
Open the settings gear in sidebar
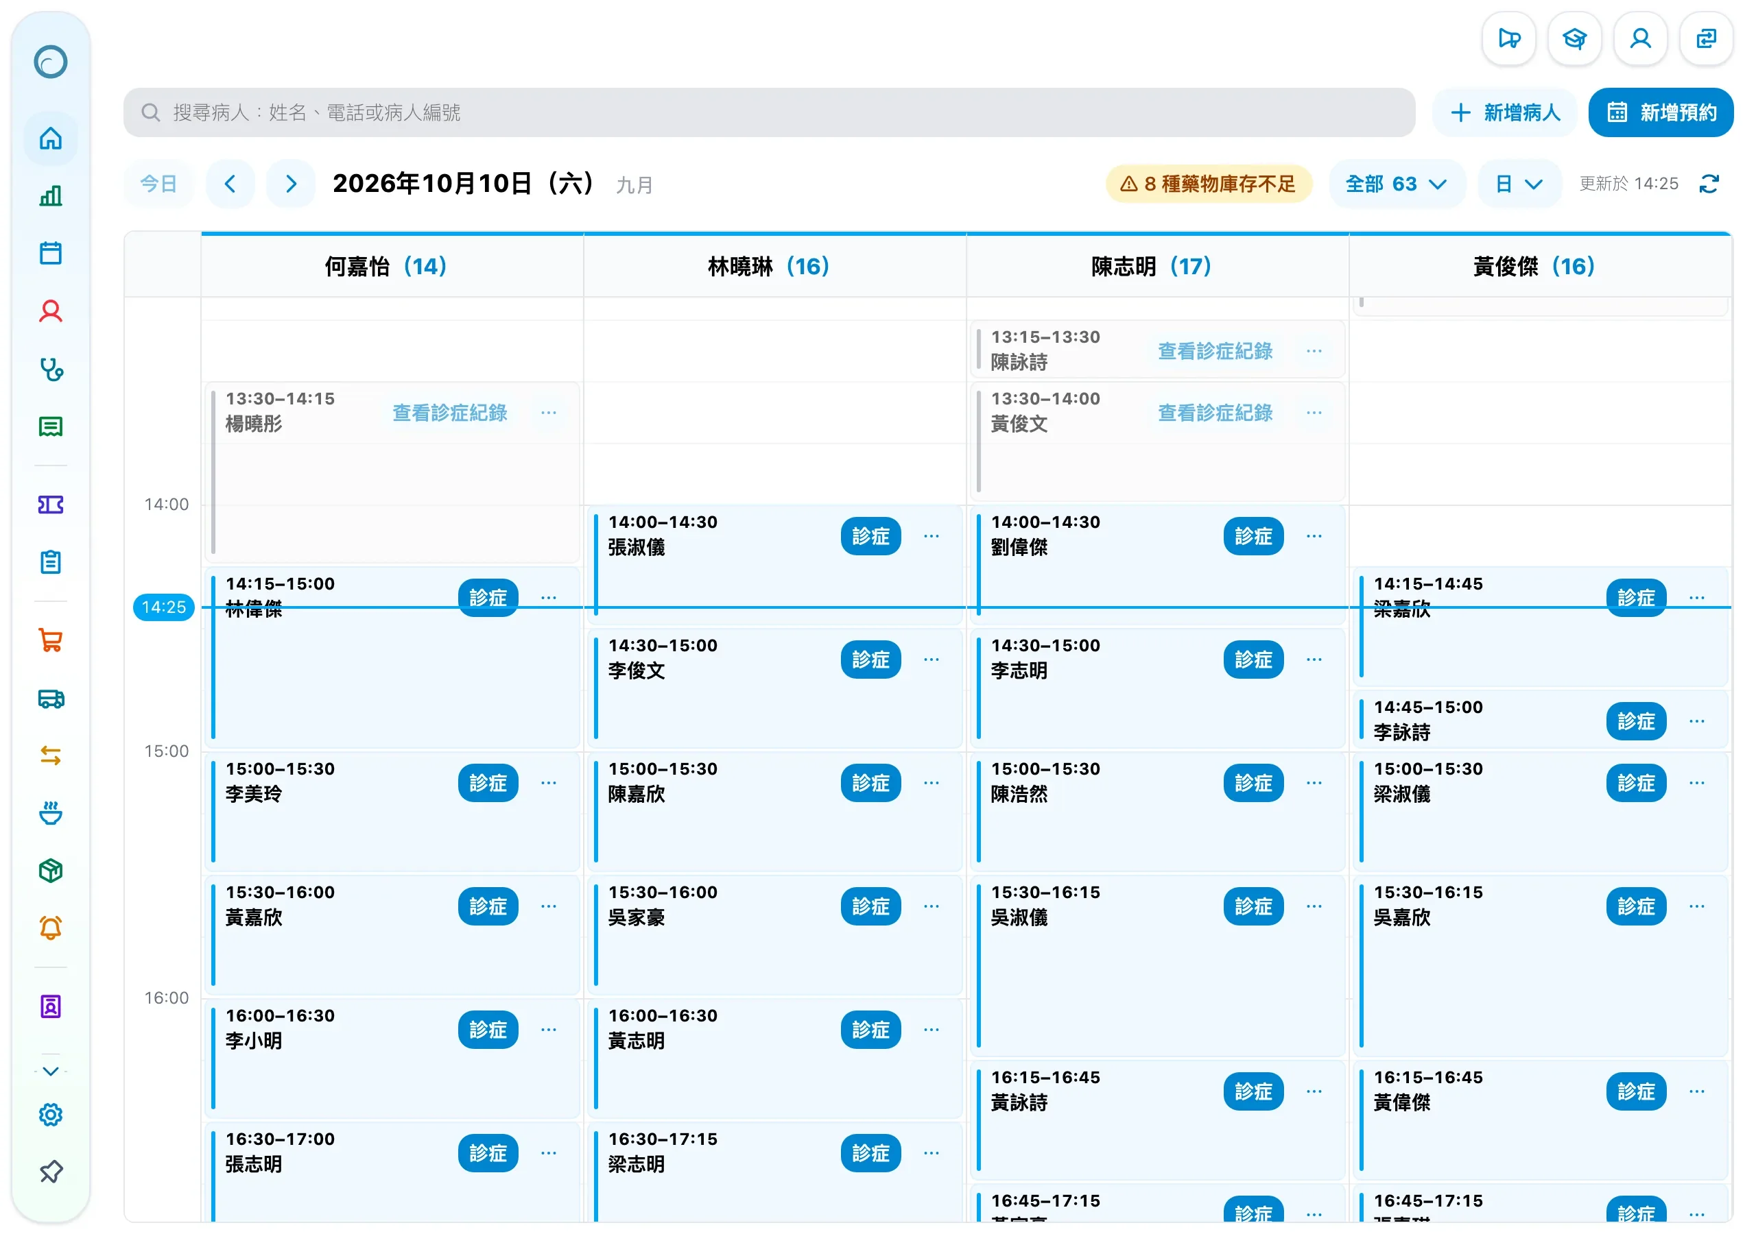[x=51, y=1115]
